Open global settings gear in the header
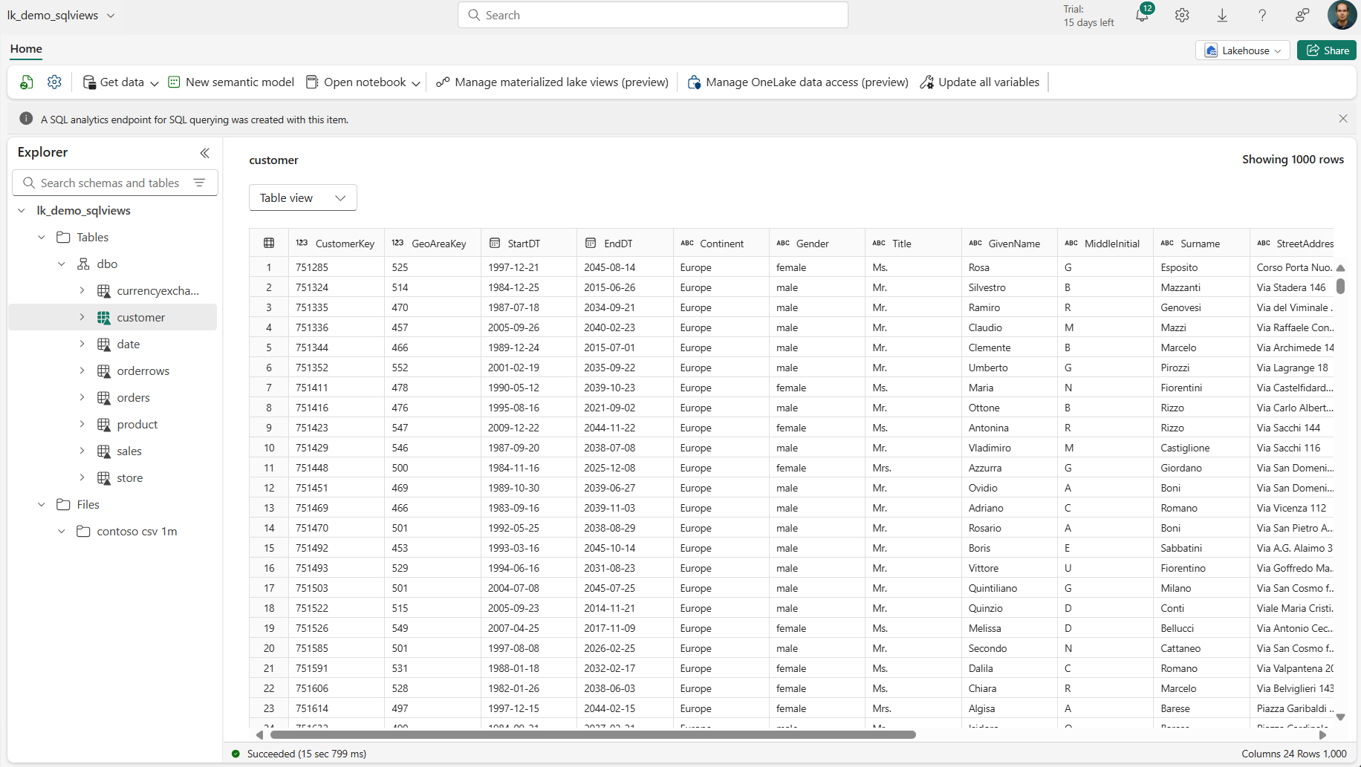This screenshot has height=767, width=1361. 1182,15
